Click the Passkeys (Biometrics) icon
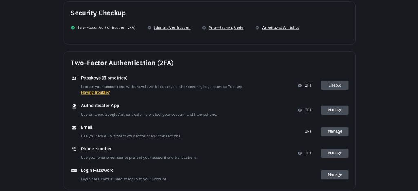The image size is (418, 191). click(74, 78)
